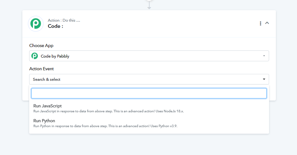Click the 'Code by Pabbly' text
The height and width of the screenshot is (155, 297).
[55, 56]
